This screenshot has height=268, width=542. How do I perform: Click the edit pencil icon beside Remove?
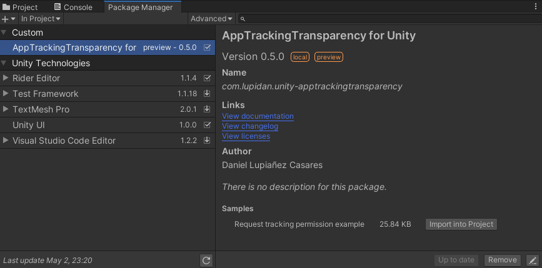532,260
